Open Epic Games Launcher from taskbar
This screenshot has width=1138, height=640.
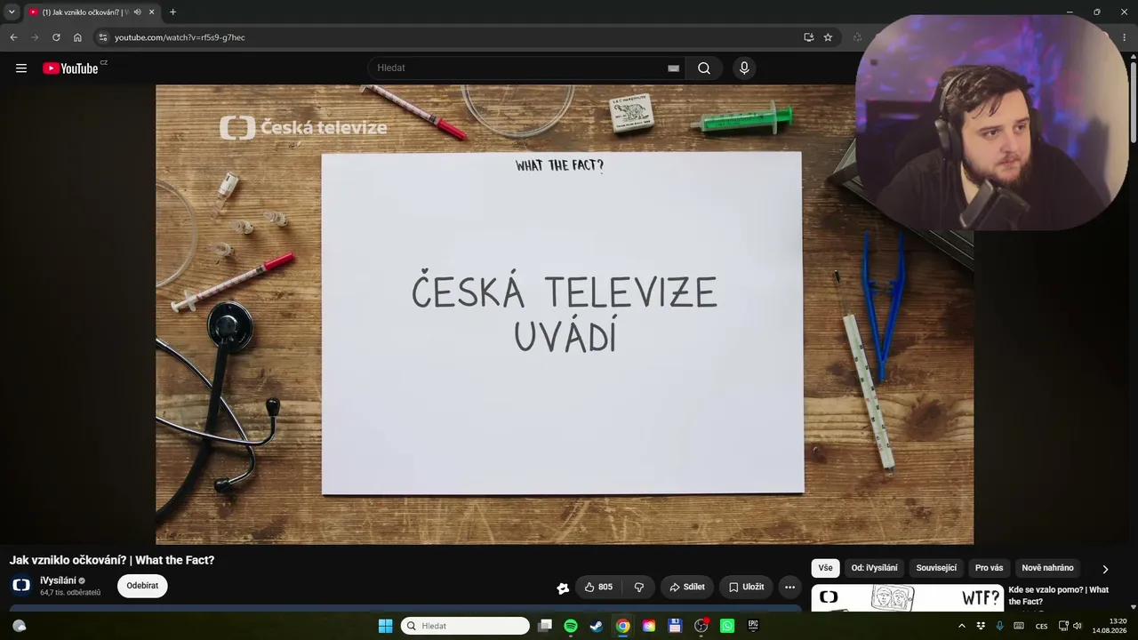(x=753, y=626)
